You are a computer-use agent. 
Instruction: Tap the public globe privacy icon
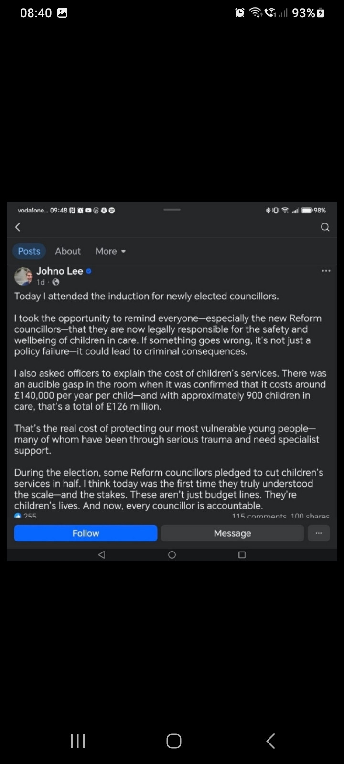click(55, 282)
